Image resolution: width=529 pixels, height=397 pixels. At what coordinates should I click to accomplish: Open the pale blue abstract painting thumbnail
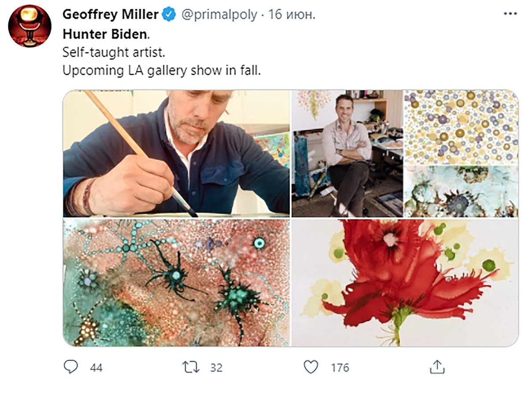(461, 192)
